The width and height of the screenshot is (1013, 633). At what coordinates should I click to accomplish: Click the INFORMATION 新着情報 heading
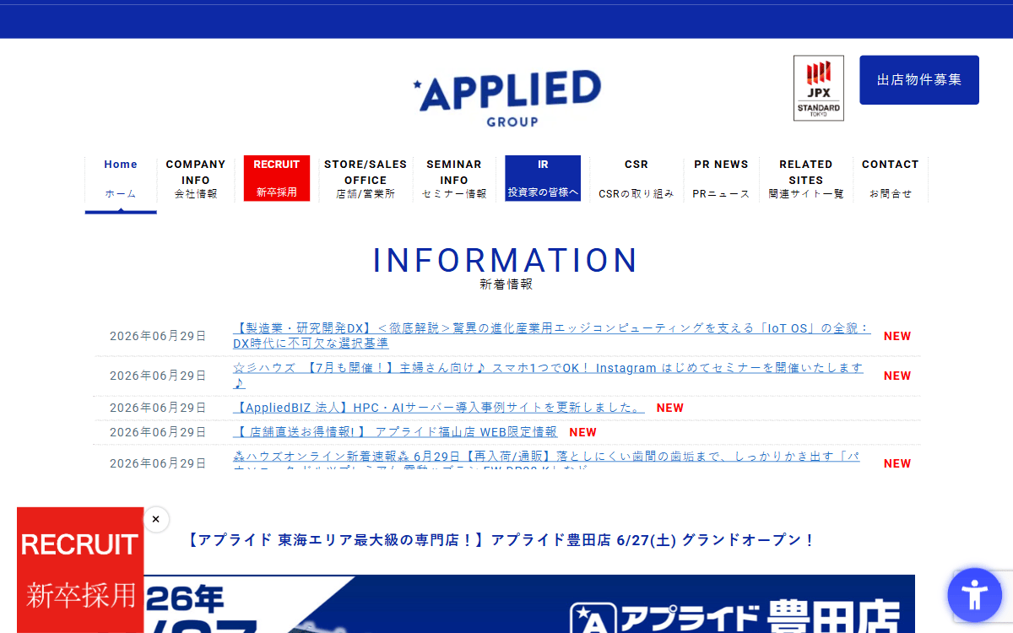pyautogui.click(x=506, y=268)
